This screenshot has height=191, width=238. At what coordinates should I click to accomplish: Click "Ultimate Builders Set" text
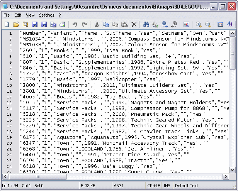154,85
